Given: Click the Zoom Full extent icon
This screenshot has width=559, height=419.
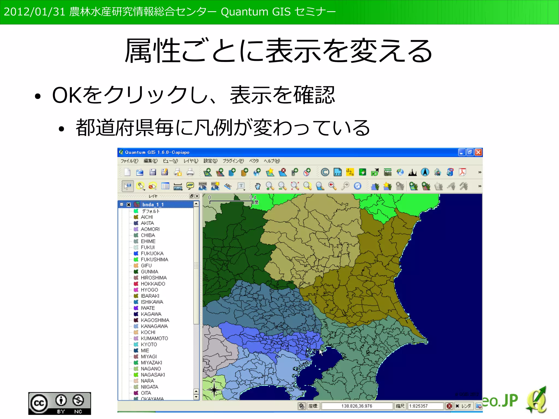Looking at the screenshot, I should [295, 186].
